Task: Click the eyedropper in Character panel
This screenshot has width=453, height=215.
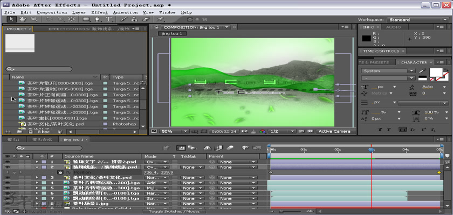Action: click(422, 70)
